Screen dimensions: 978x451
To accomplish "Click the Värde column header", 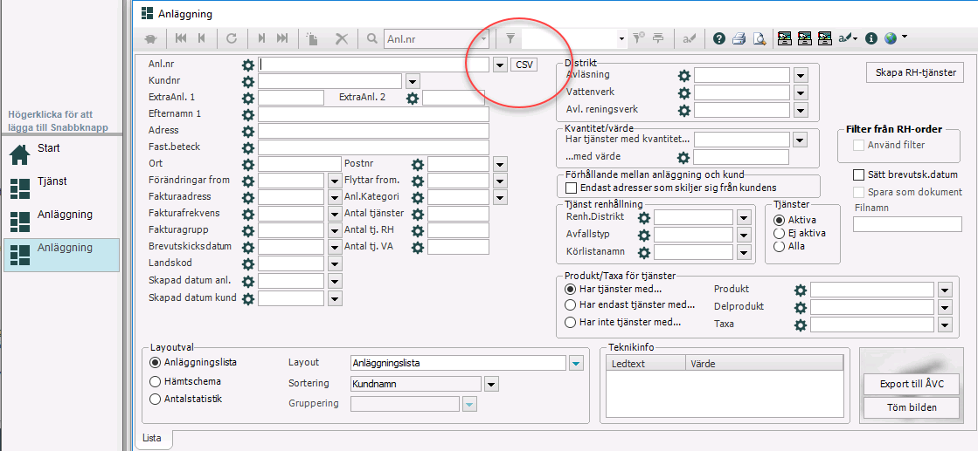I will (764, 364).
